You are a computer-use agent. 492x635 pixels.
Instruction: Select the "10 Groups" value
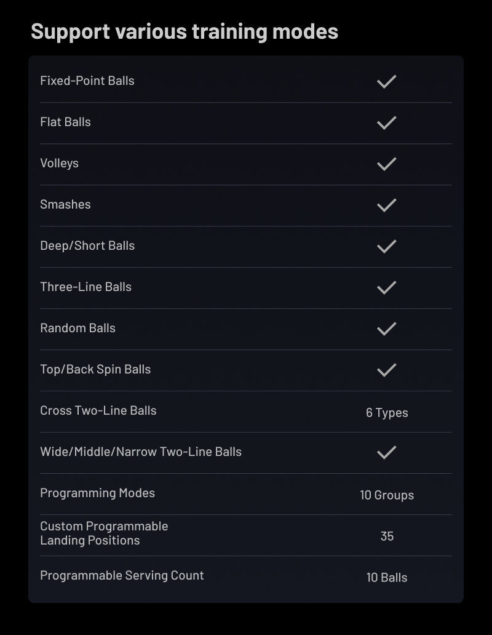(x=387, y=495)
